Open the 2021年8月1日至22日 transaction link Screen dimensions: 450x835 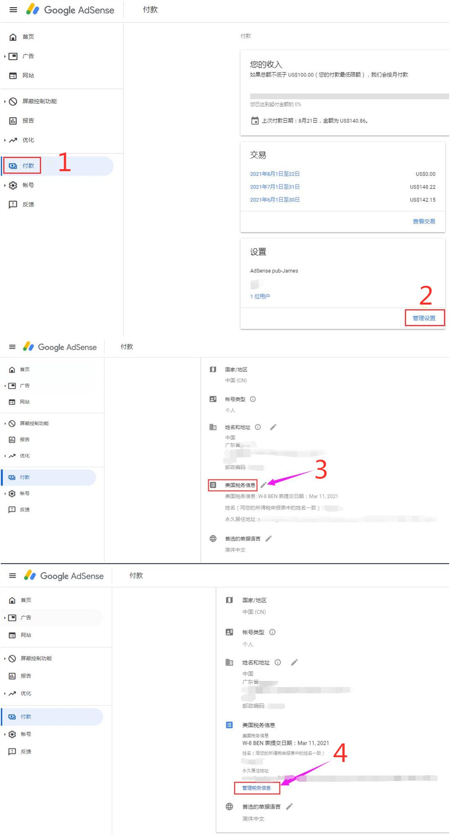coord(275,174)
